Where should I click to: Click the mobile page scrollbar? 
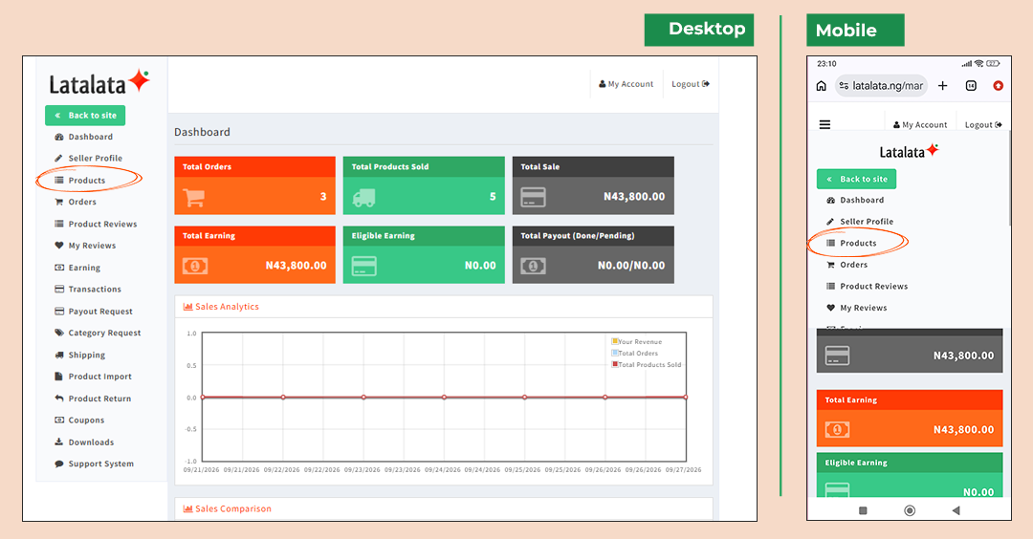coord(1009,178)
